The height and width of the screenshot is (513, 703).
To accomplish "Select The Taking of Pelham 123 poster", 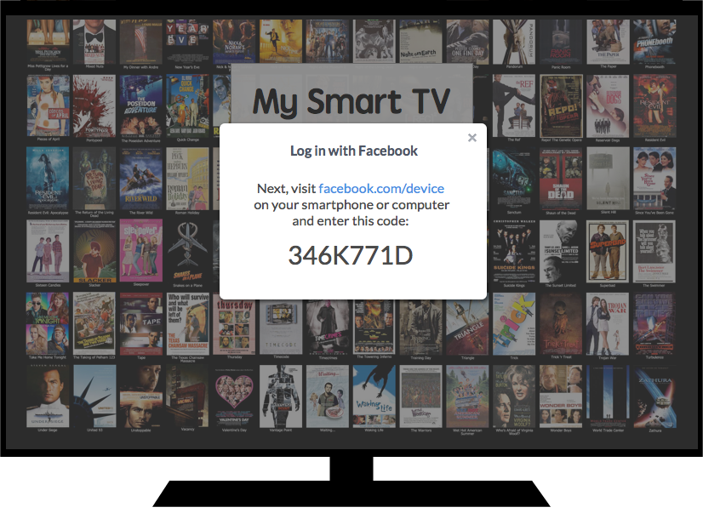I will point(94,323).
